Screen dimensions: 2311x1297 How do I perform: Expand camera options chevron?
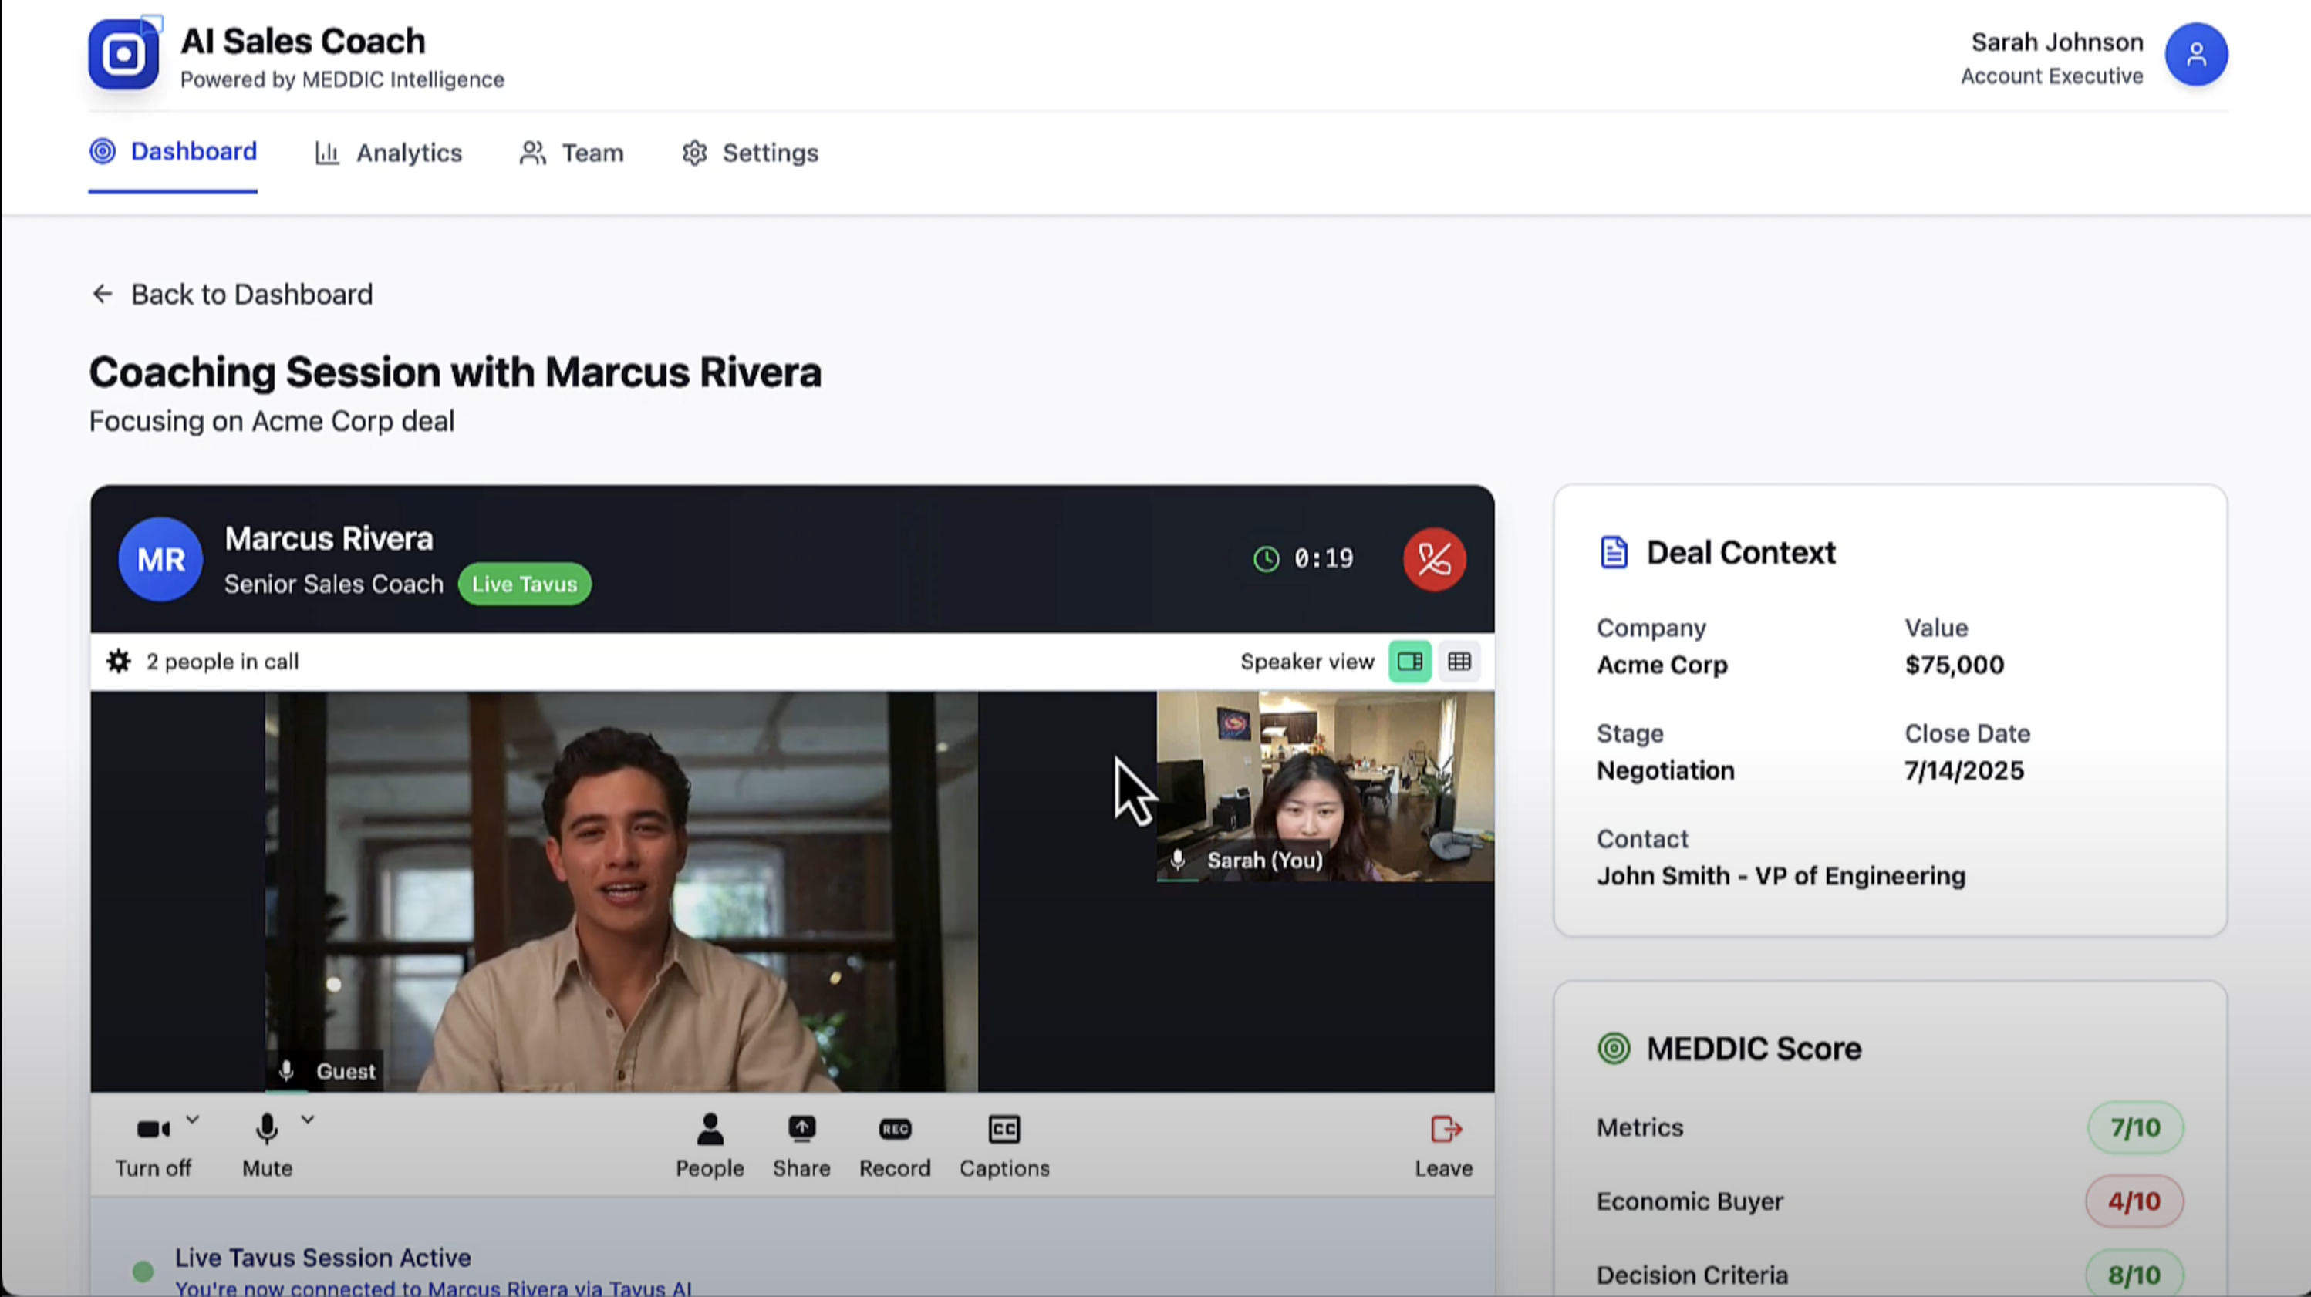pyautogui.click(x=192, y=1120)
